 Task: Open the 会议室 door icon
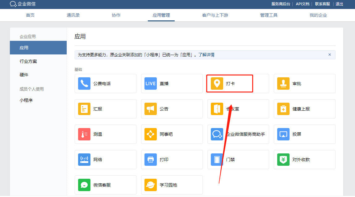217,109
